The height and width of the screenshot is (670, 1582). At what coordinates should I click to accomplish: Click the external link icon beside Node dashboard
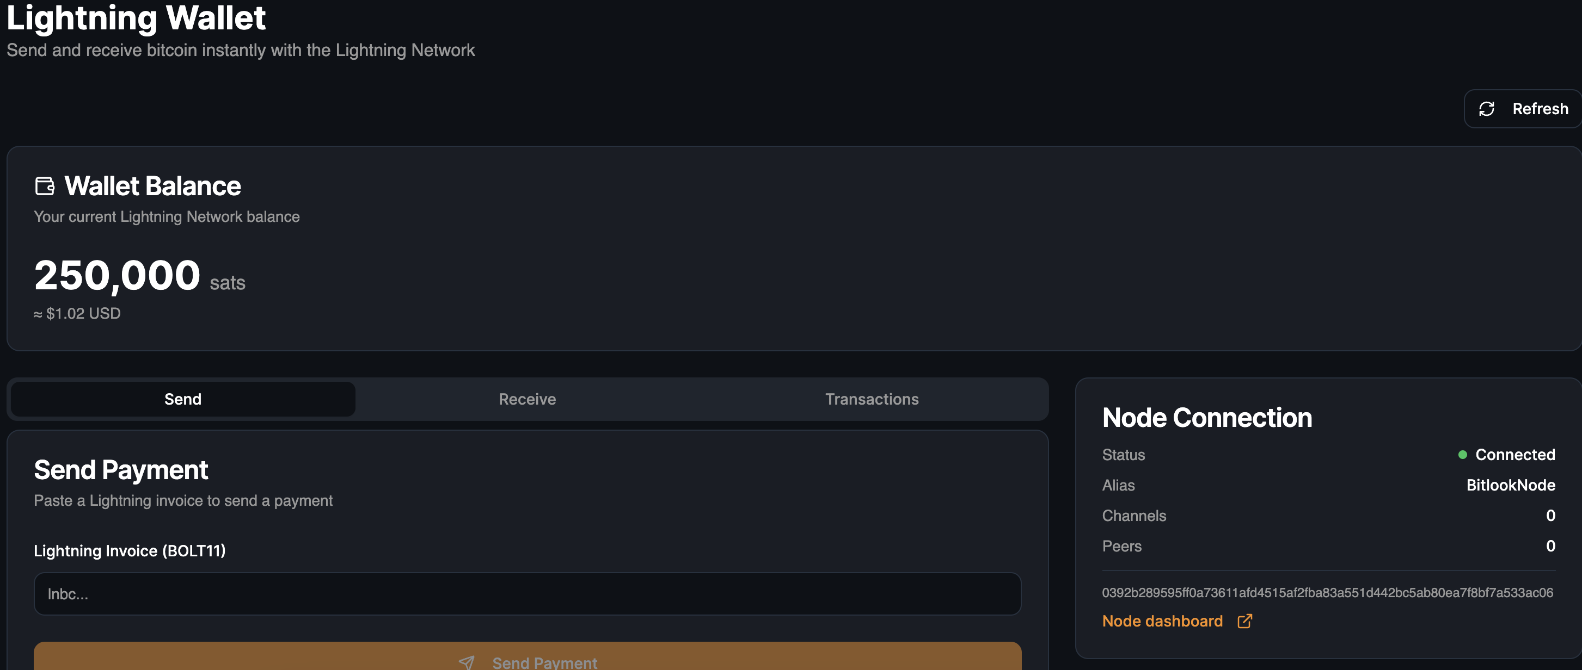1244,621
